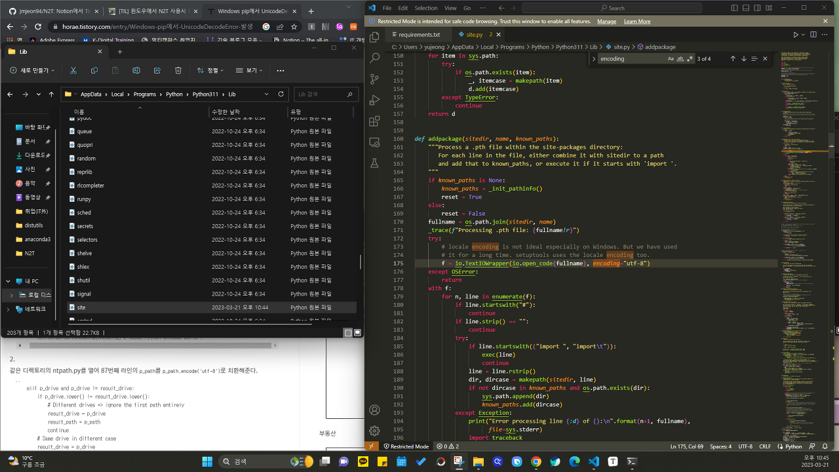
Task: Click Spaces: 4 indentation status item
Action: [720, 446]
